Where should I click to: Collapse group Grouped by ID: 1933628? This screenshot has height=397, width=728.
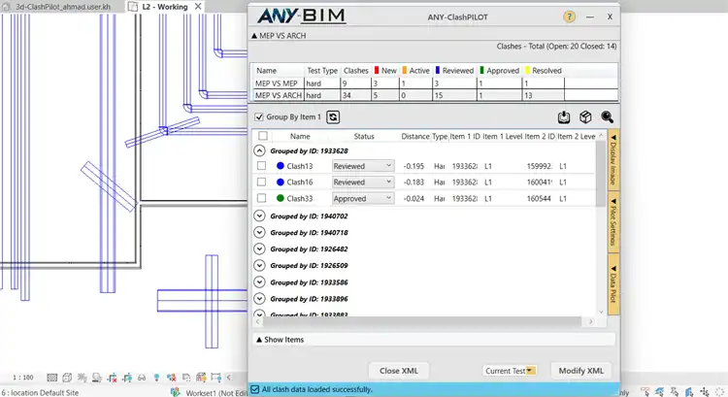point(259,150)
